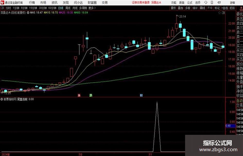The image size is (243, 156).
Task: Click the 尾盘选股: 0.00 indicator label
Action: 25,99
